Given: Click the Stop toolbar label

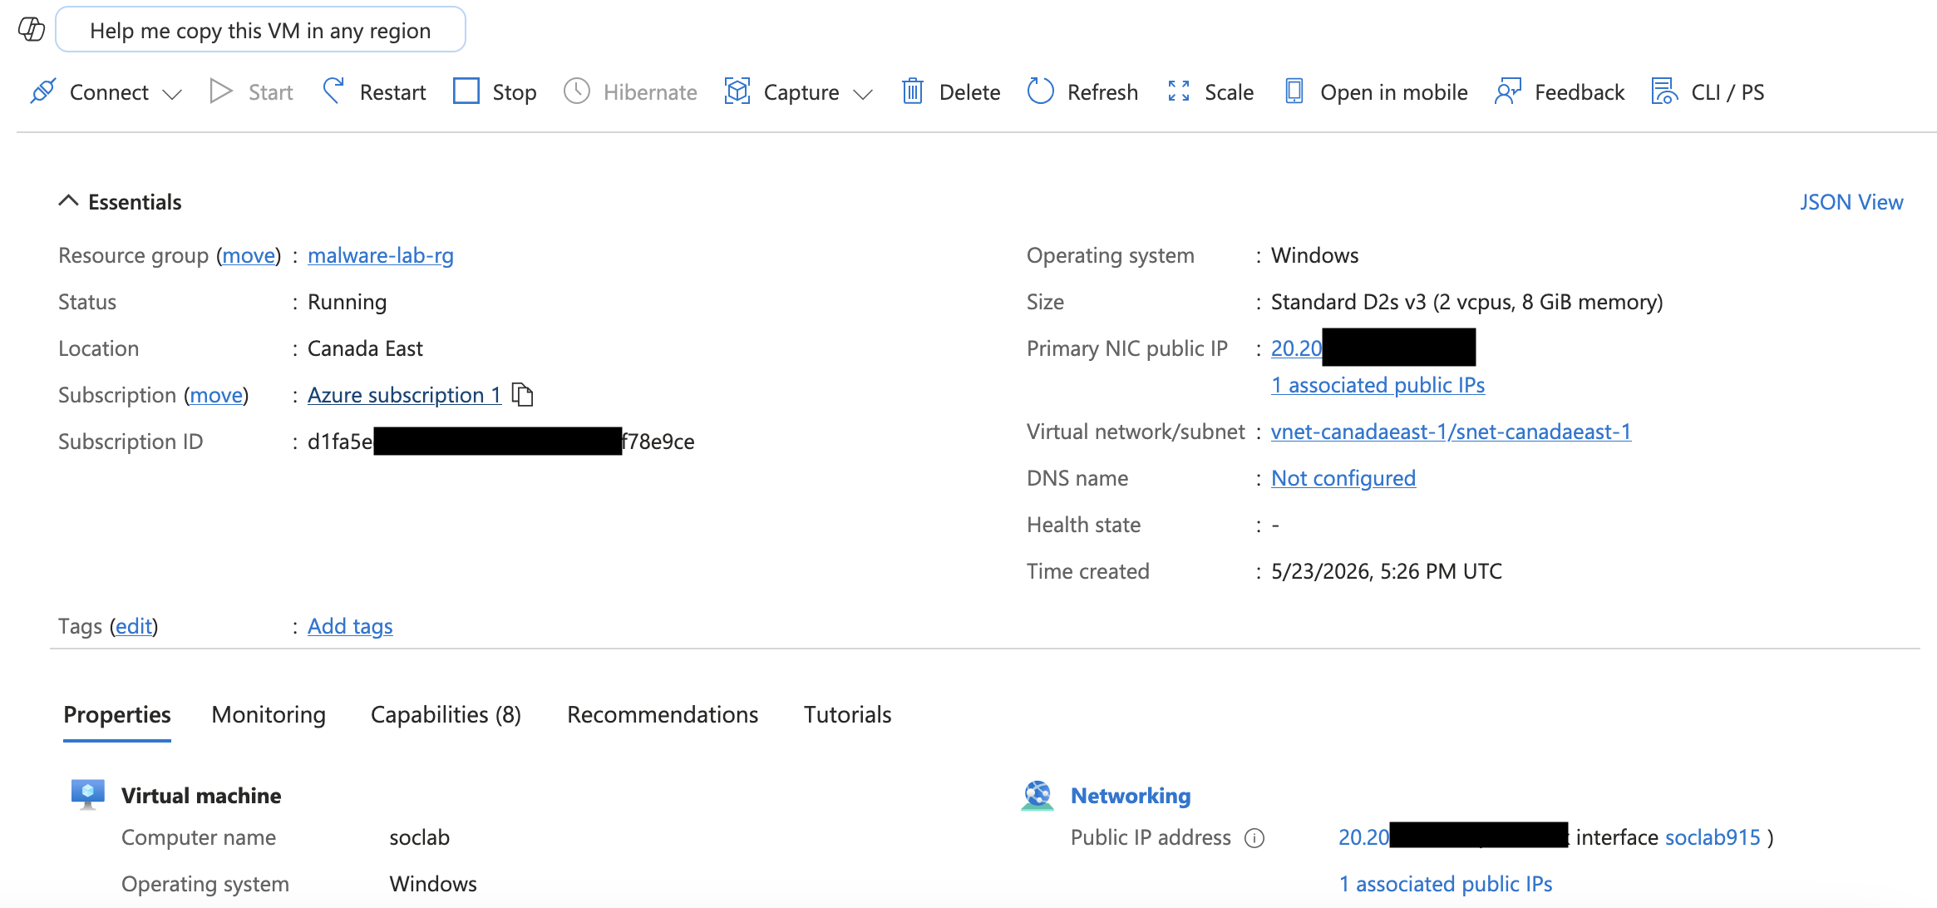Looking at the screenshot, I should [515, 92].
